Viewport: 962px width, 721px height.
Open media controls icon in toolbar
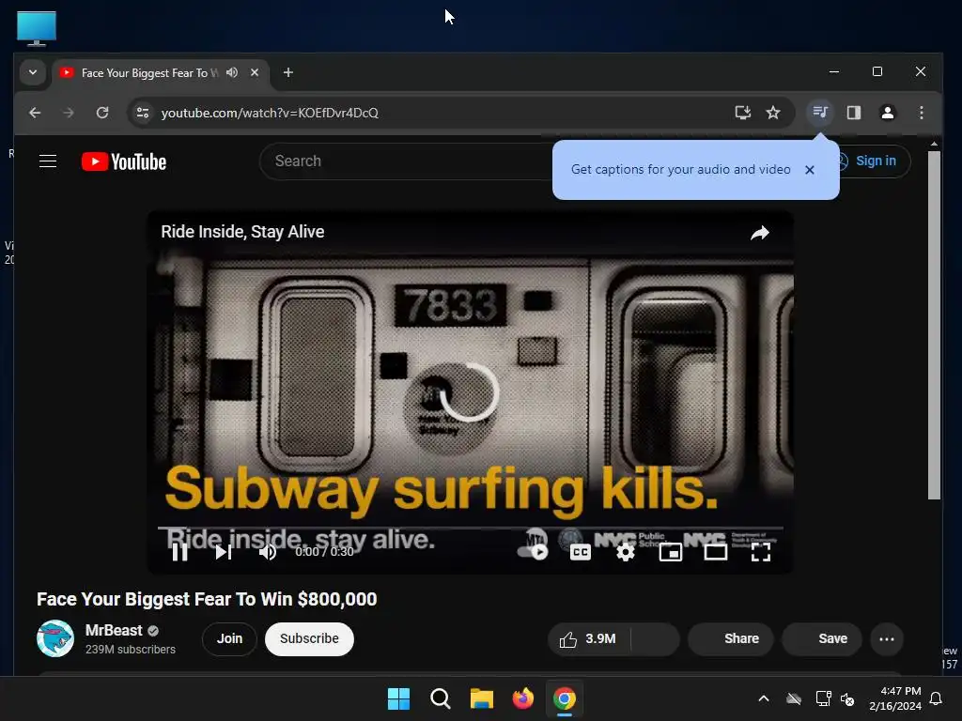[x=819, y=113]
